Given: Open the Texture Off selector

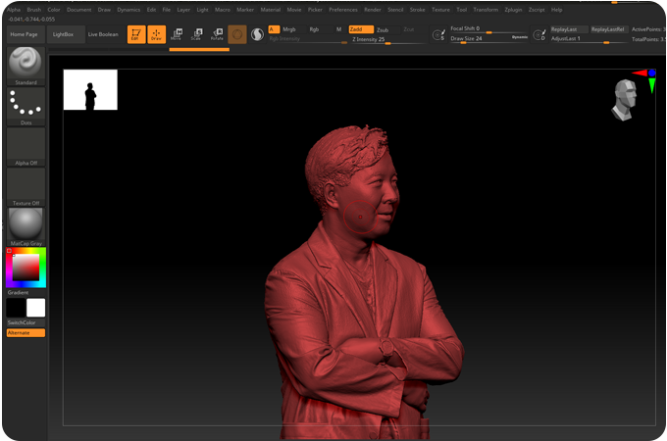Looking at the screenshot, I should click(x=26, y=186).
